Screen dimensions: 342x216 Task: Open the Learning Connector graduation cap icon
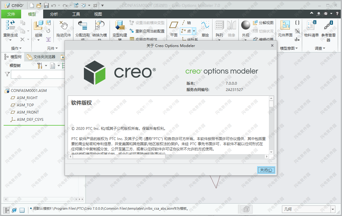326,14
